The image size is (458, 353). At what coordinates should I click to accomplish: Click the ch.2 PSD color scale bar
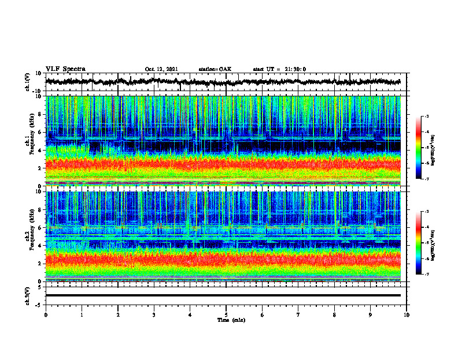(x=419, y=243)
